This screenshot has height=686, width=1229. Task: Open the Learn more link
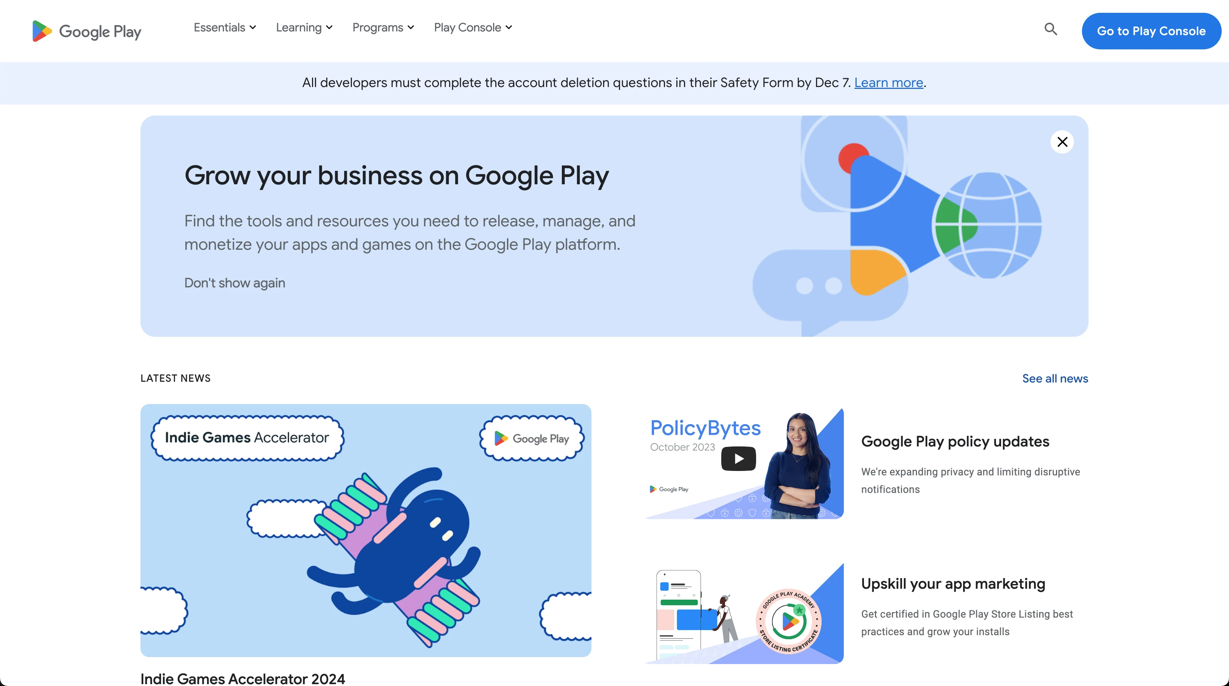tap(889, 83)
